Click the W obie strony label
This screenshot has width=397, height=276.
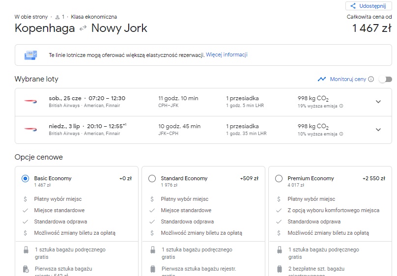pyautogui.click(x=31, y=17)
